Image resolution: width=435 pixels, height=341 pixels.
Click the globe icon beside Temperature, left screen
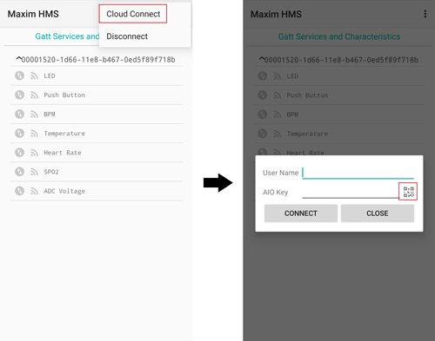click(20, 134)
